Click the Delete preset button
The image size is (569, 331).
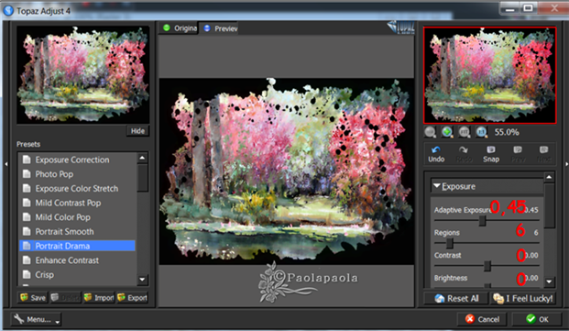pos(66,298)
